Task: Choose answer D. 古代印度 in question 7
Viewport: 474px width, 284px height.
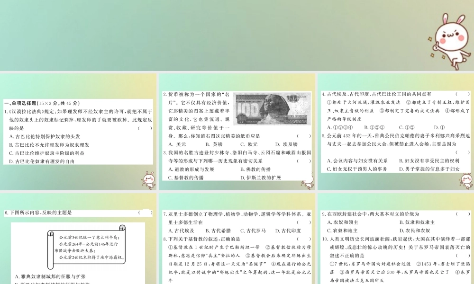Action: click(x=288, y=231)
